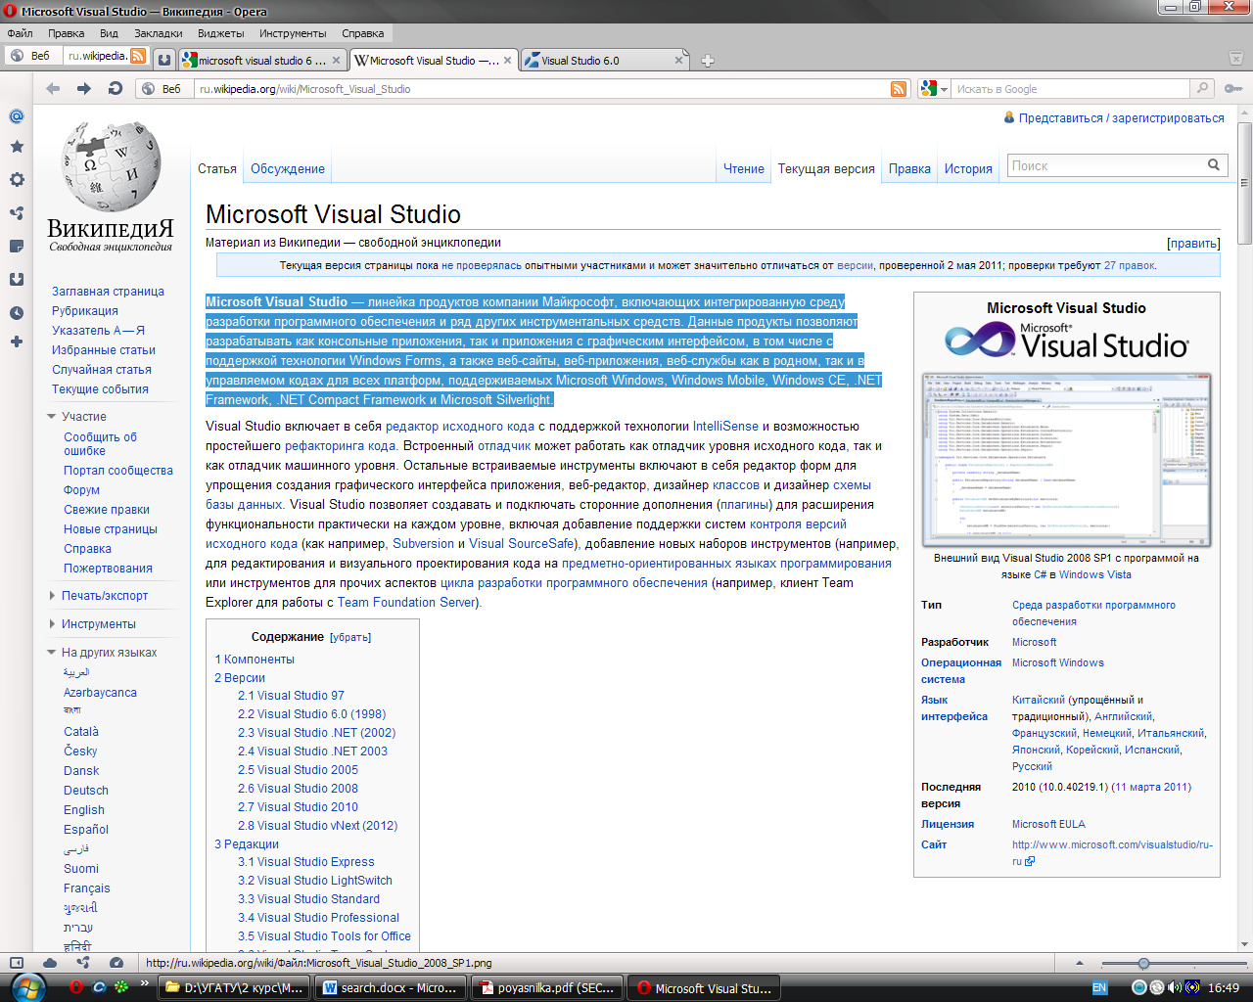This screenshot has height=1002, width=1253.
Task: Open the 'Обсуждение' article tab
Action: click(x=288, y=168)
